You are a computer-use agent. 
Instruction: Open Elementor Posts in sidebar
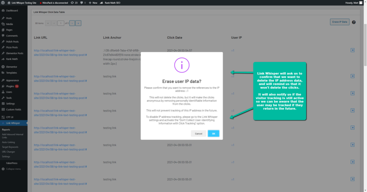tap(14, 53)
